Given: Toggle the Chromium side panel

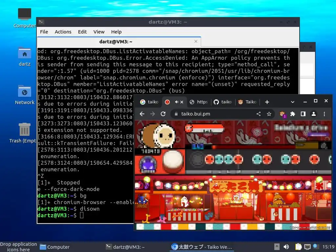Looking at the screenshot, I should point(303,114).
